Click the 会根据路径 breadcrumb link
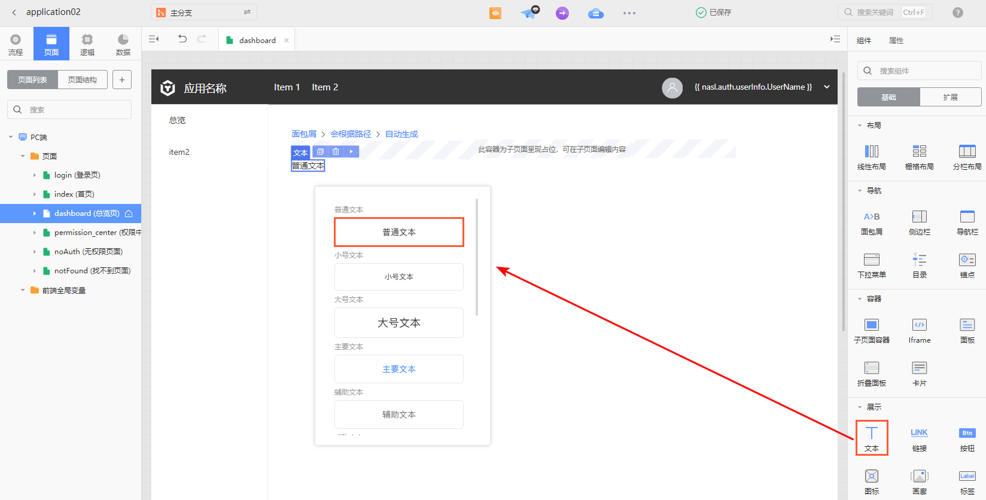The image size is (986, 500). coord(351,134)
